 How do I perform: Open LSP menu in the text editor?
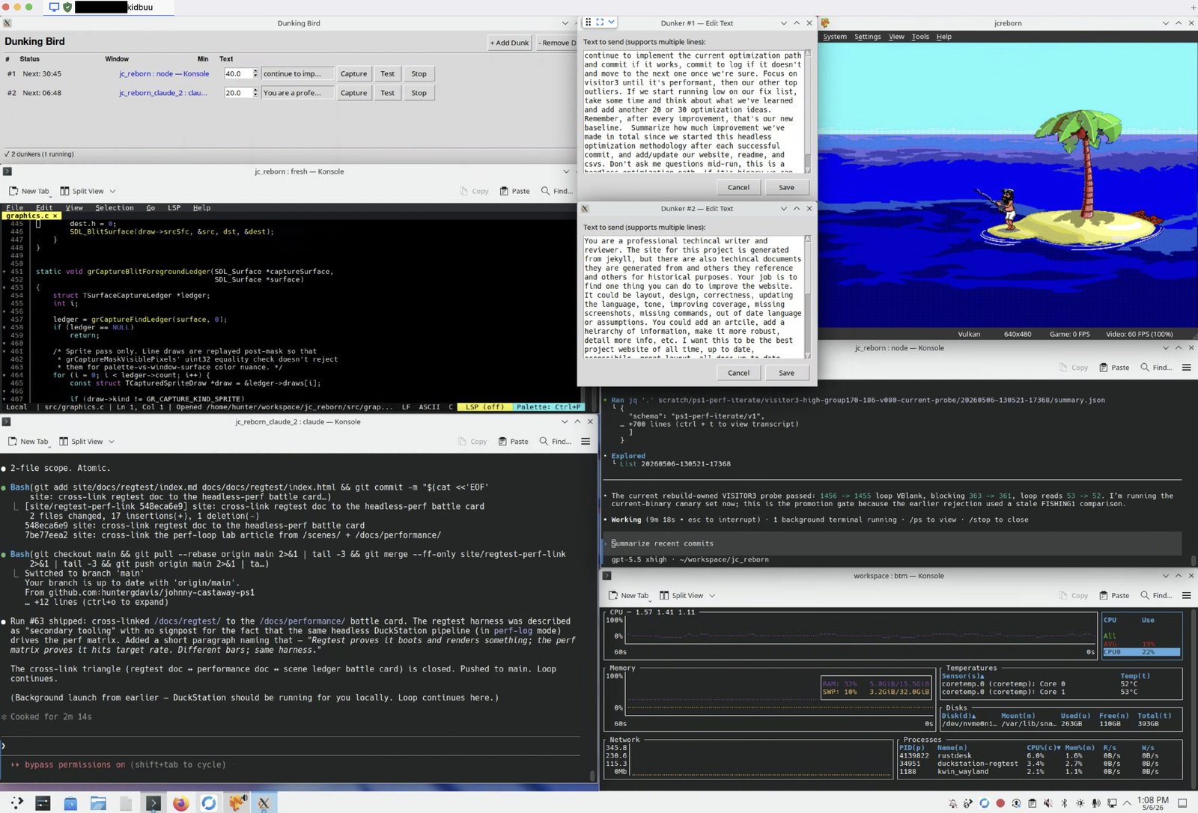pyautogui.click(x=174, y=208)
